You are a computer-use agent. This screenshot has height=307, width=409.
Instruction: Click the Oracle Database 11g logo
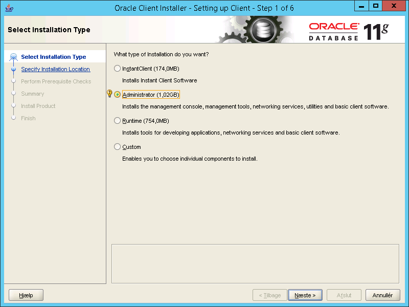click(349, 32)
